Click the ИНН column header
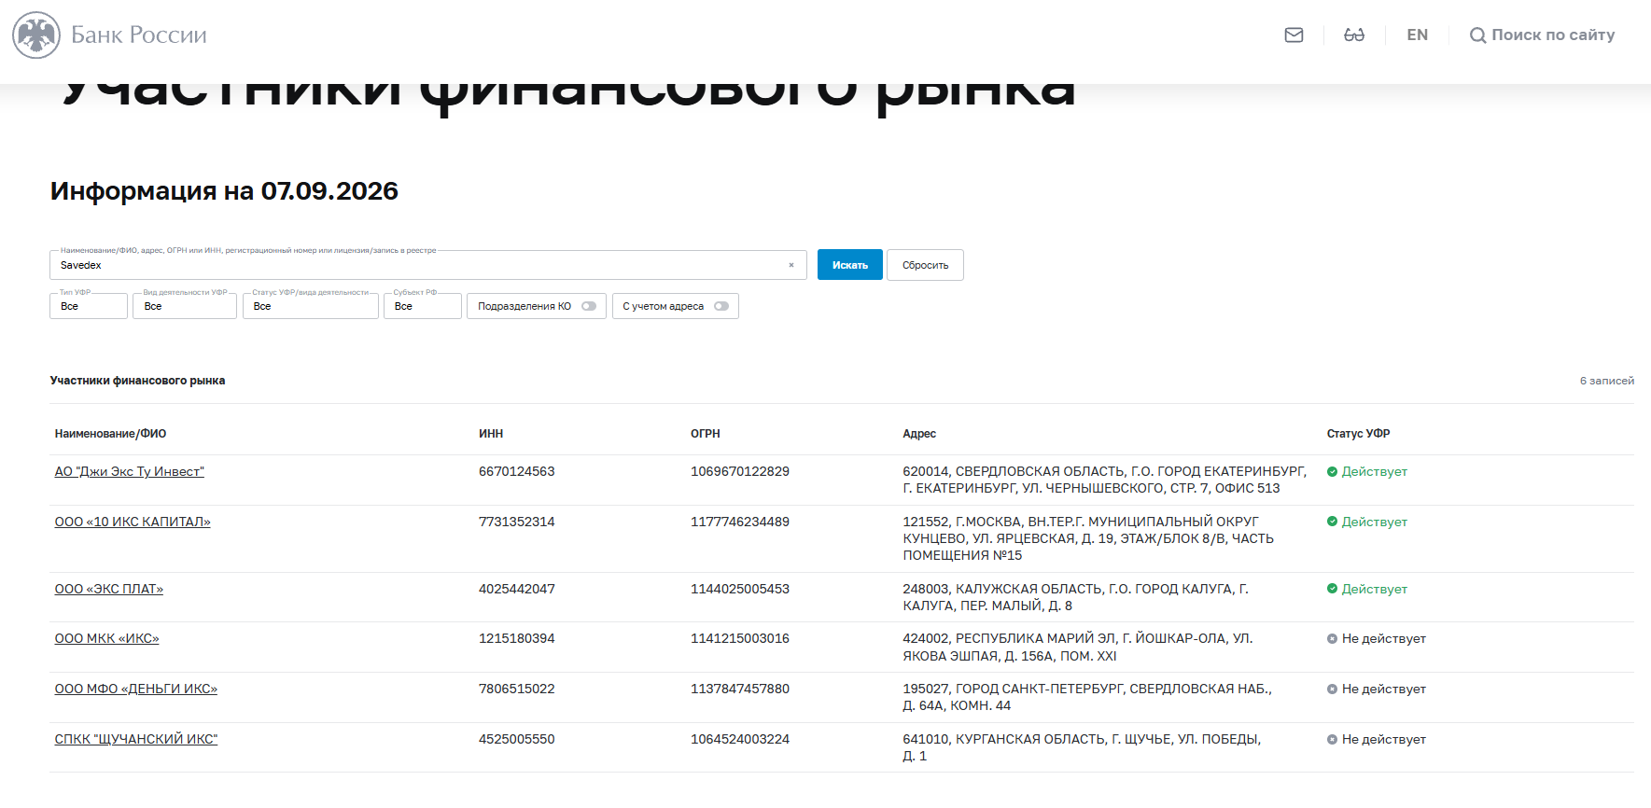This screenshot has height=808, width=1651. (x=491, y=434)
